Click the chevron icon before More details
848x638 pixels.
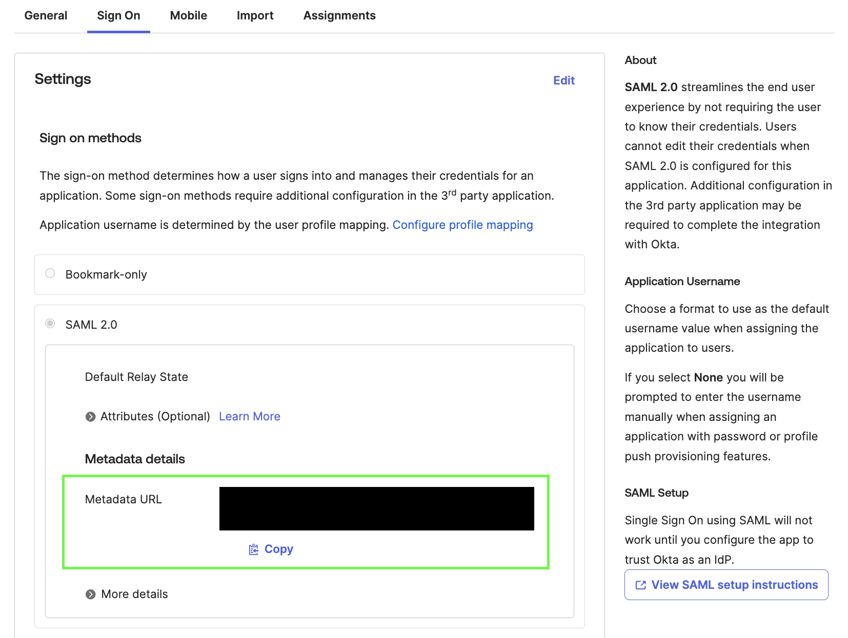pyautogui.click(x=90, y=594)
